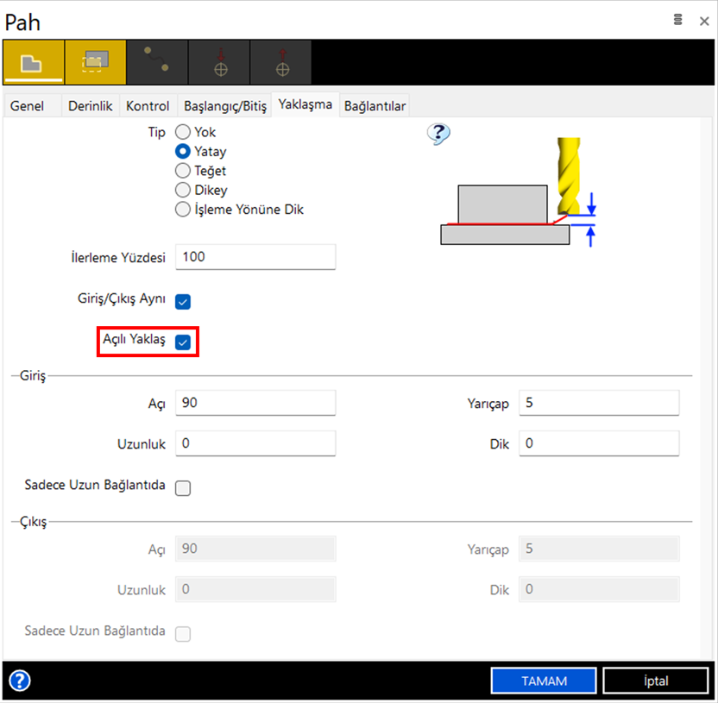Viewport: 718px width, 703px height.
Task: Select the Yaklaşma tab
Action: click(305, 104)
